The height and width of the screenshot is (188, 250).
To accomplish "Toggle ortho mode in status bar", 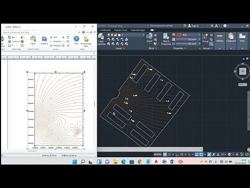I will 177,155.
